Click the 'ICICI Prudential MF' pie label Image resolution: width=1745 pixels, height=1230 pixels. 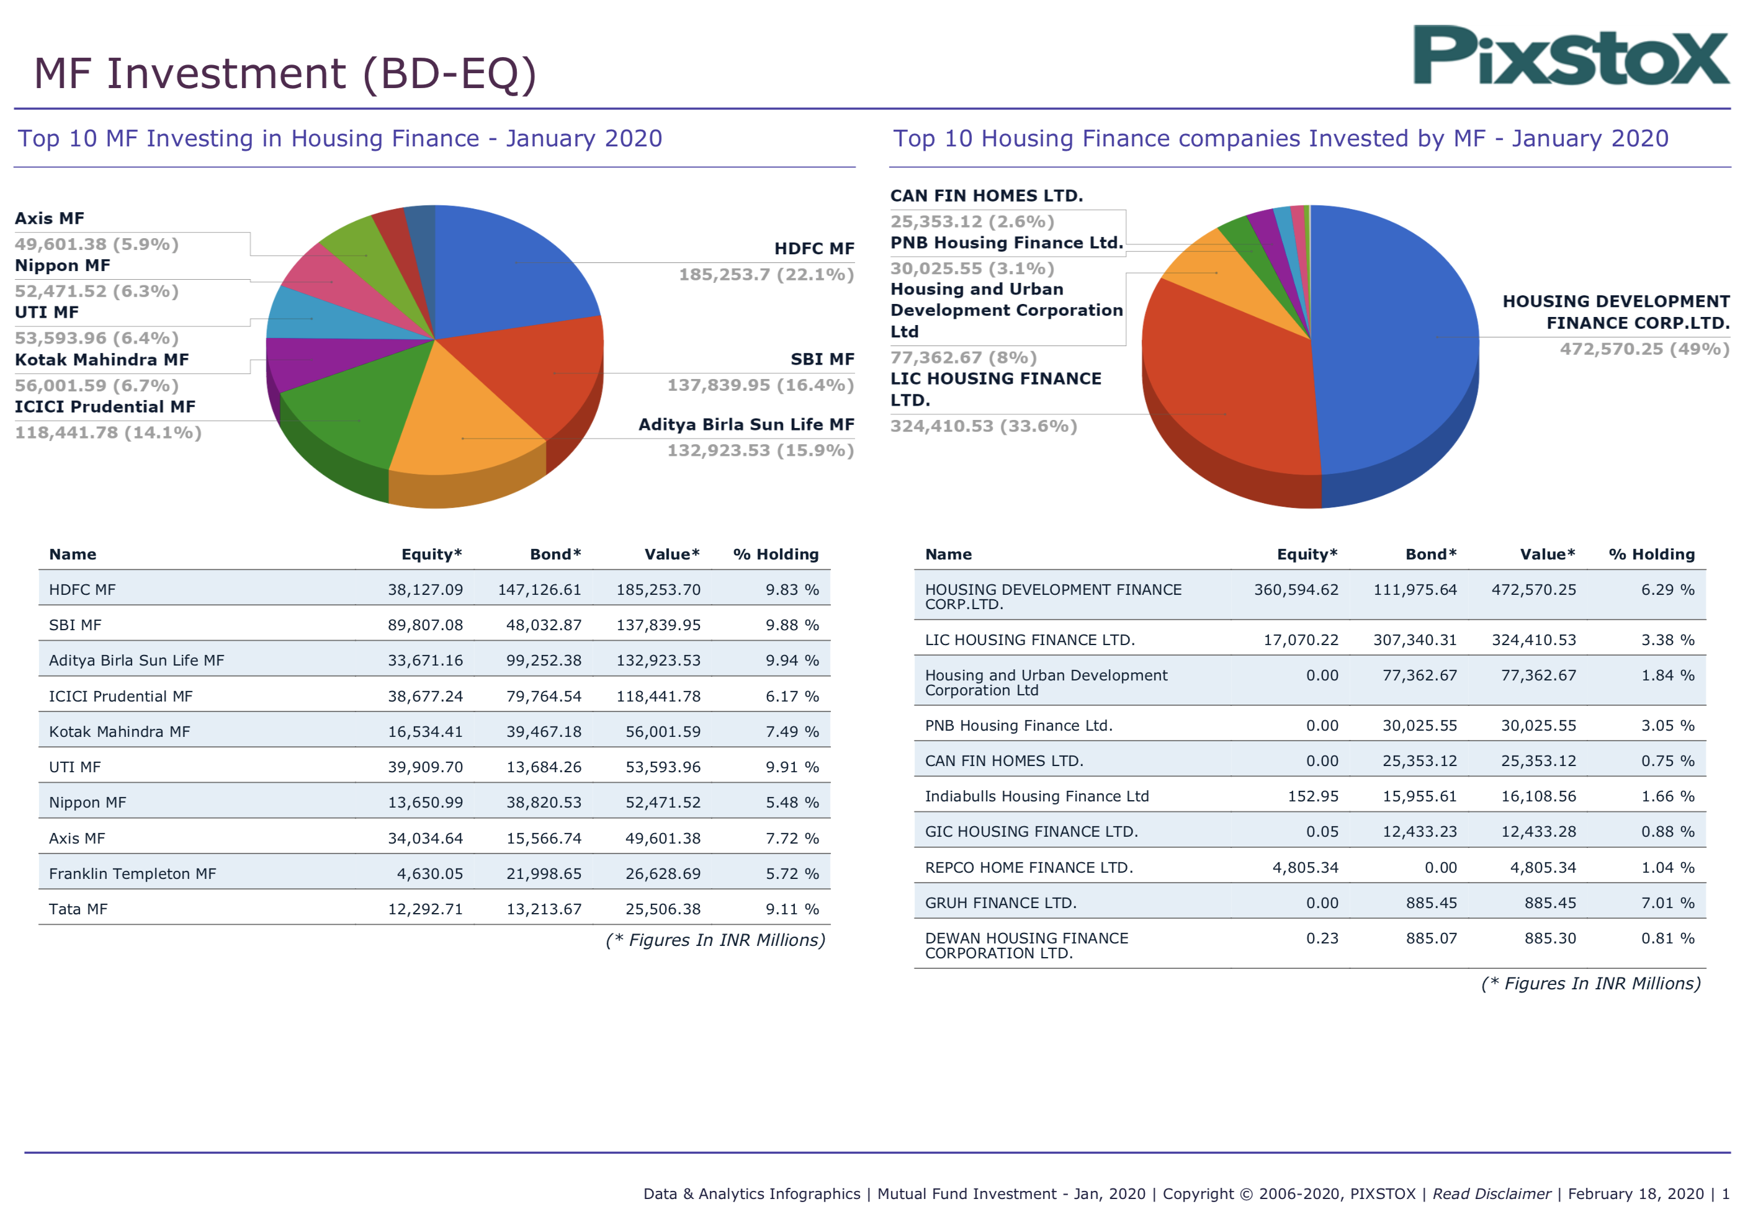pos(105,406)
